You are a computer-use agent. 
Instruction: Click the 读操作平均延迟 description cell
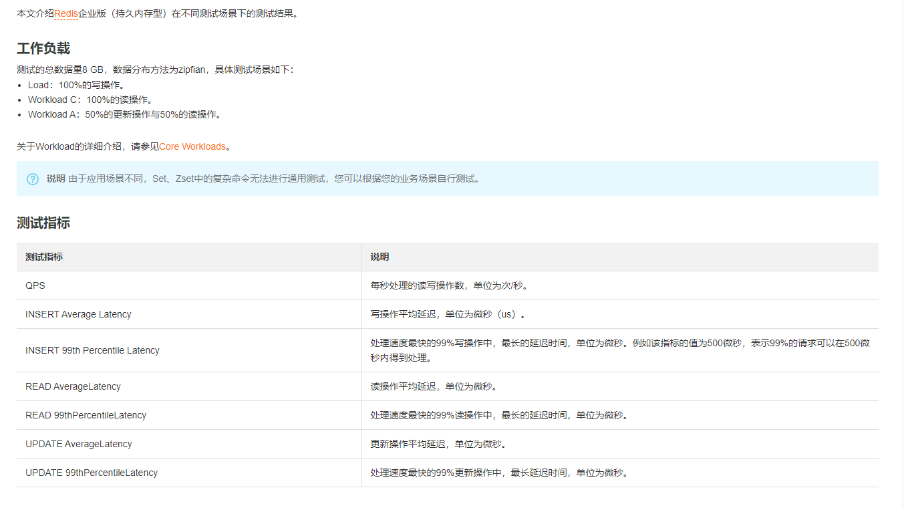pyautogui.click(x=620, y=386)
